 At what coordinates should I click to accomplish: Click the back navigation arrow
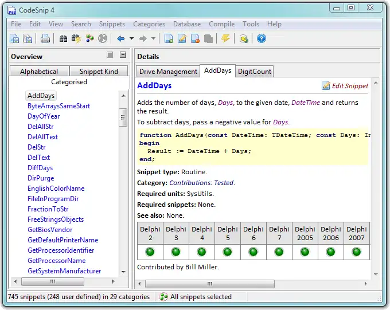(x=120, y=39)
